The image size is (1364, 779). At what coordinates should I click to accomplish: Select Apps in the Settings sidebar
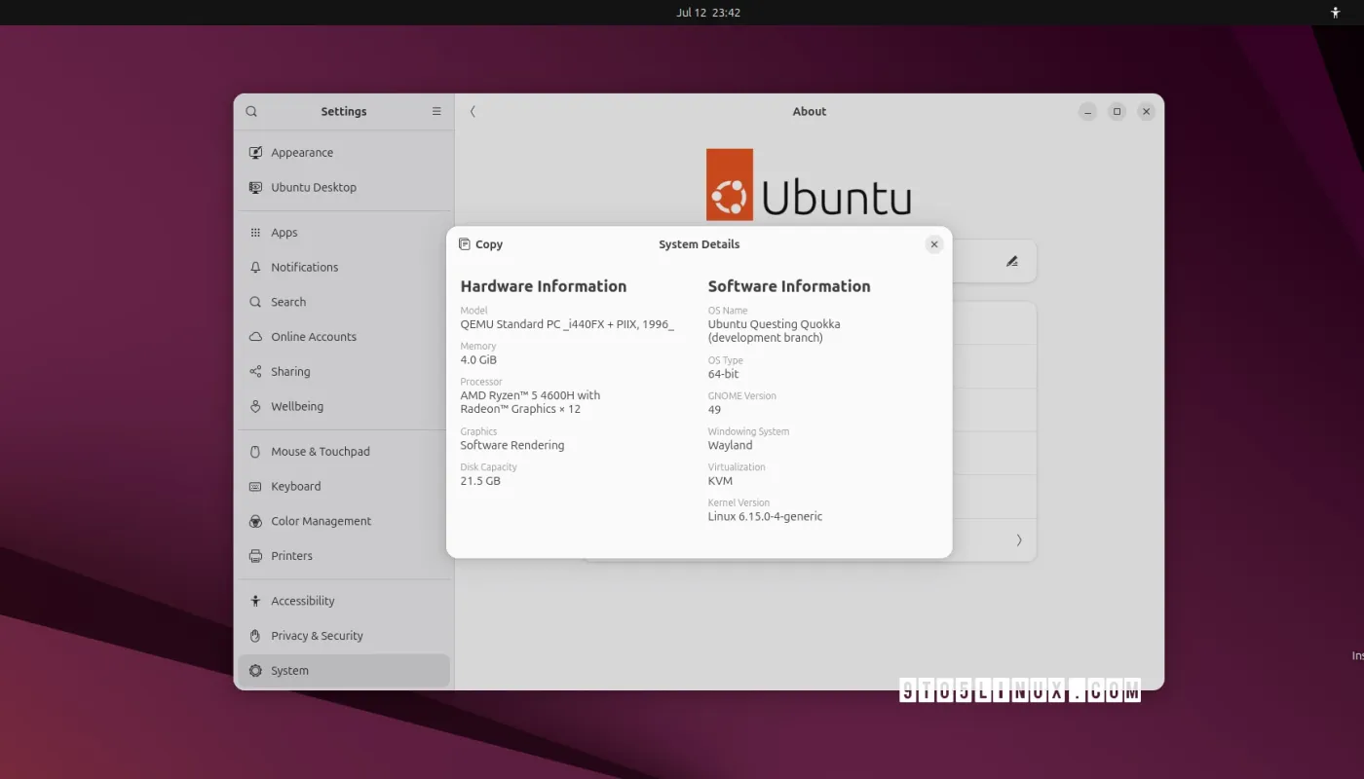point(344,233)
